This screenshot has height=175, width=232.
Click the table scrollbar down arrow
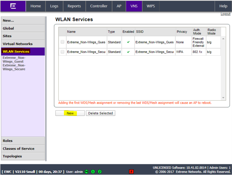223,98
